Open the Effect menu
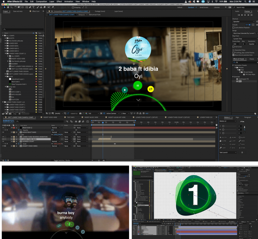Viewport: 258px width, 239px height. 59,2
